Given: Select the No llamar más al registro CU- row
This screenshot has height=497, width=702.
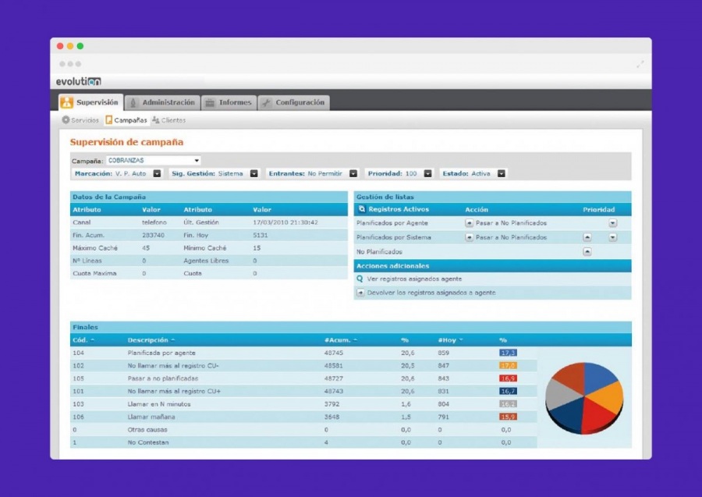Looking at the screenshot, I should pyautogui.click(x=303, y=365).
